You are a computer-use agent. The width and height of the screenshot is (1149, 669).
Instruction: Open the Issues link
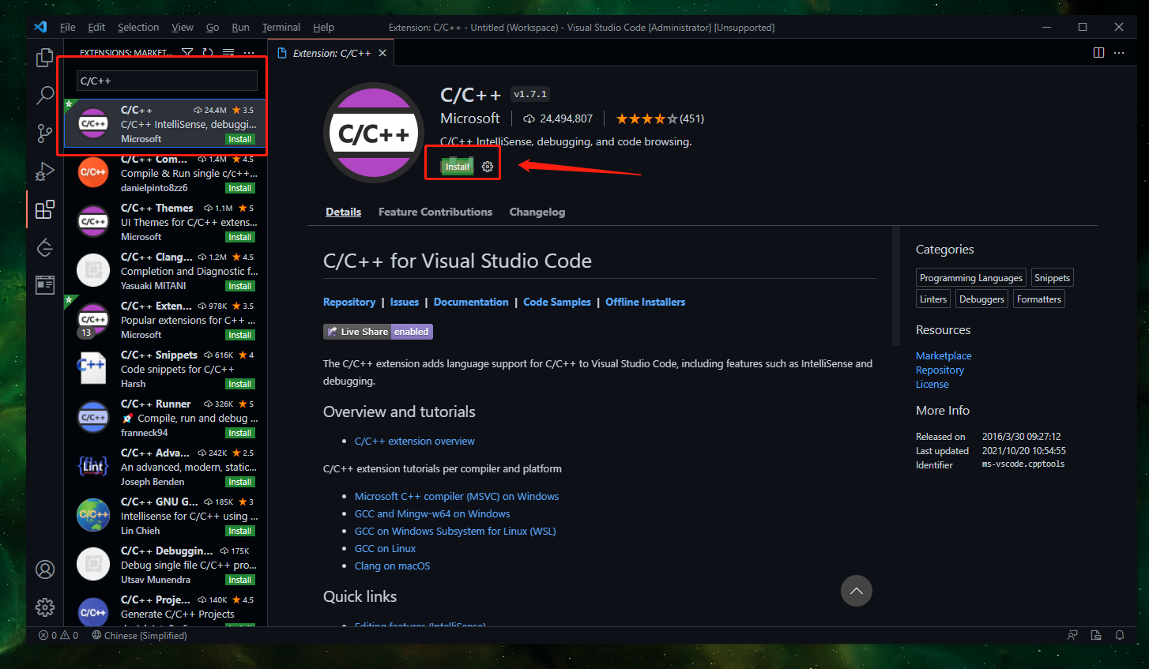[405, 302]
